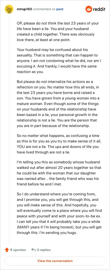Click the mtngrl60 user avatar
110x270 pixels.
pyautogui.click(x=9, y=9)
